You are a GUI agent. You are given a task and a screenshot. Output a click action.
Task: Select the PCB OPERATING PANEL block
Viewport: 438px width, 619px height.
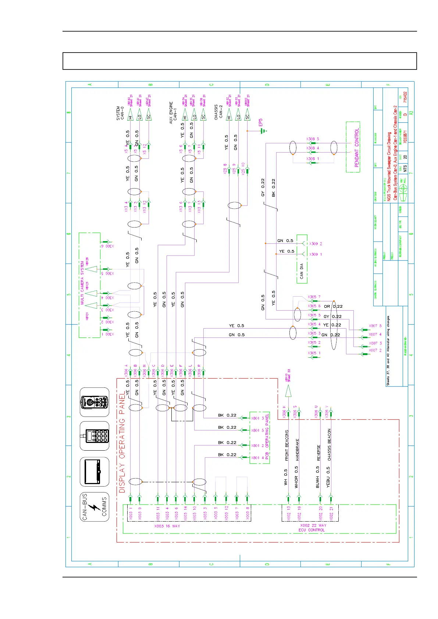(x=260, y=438)
